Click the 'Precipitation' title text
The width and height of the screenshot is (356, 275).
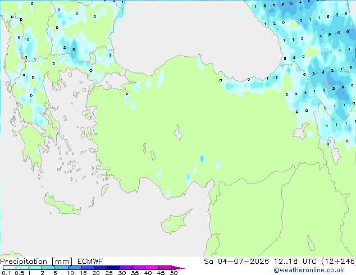click(24, 262)
